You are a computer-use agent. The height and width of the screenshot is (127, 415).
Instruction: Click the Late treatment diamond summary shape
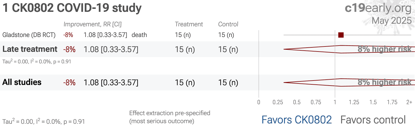[x=349, y=49]
